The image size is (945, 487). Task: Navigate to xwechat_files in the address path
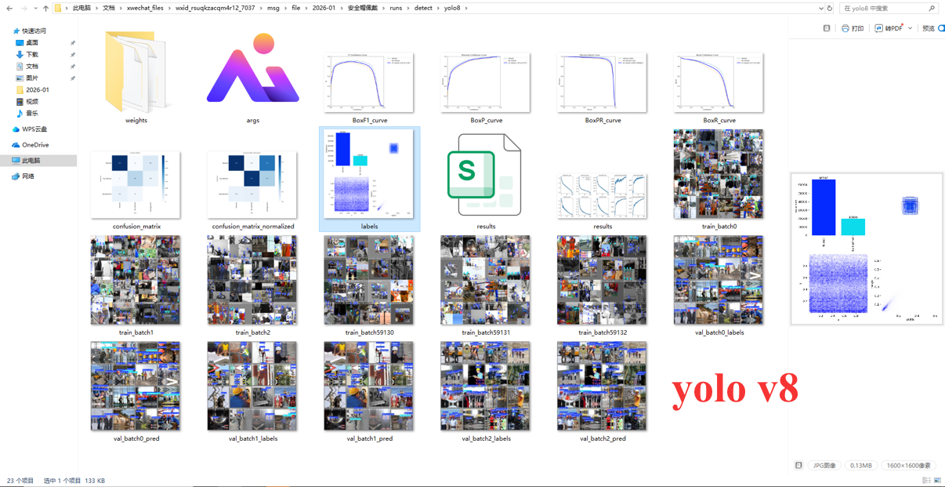pyautogui.click(x=145, y=8)
